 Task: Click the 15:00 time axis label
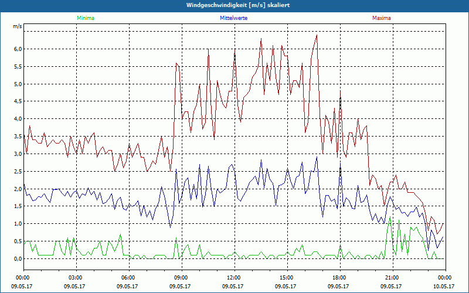pos(287,278)
